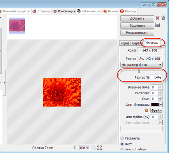Expand the Цвет Интервала color dropdown arrow
The height and width of the screenshot is (153, 169).
click(161, 105)
